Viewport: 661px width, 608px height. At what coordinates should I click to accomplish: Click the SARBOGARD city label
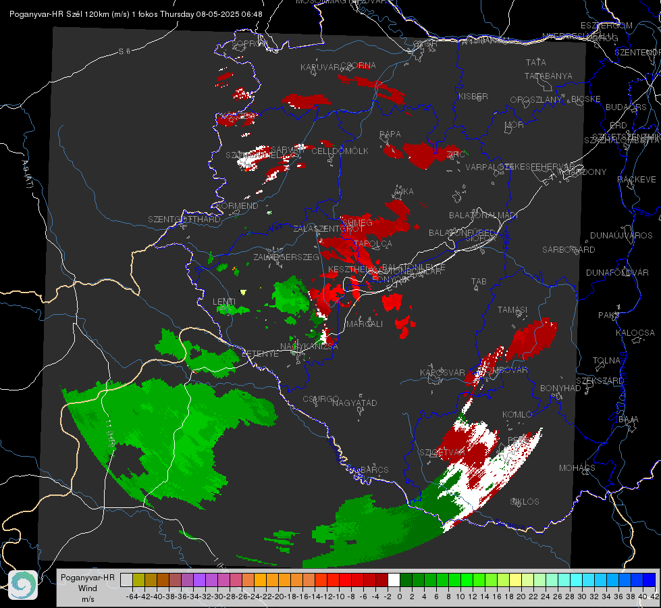[x=569, y=250]
